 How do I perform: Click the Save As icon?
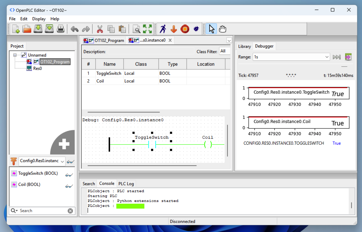[x=49, y=29]
